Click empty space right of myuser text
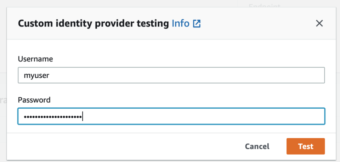Viewport: 340px width, 162px height. coord(184,75)
